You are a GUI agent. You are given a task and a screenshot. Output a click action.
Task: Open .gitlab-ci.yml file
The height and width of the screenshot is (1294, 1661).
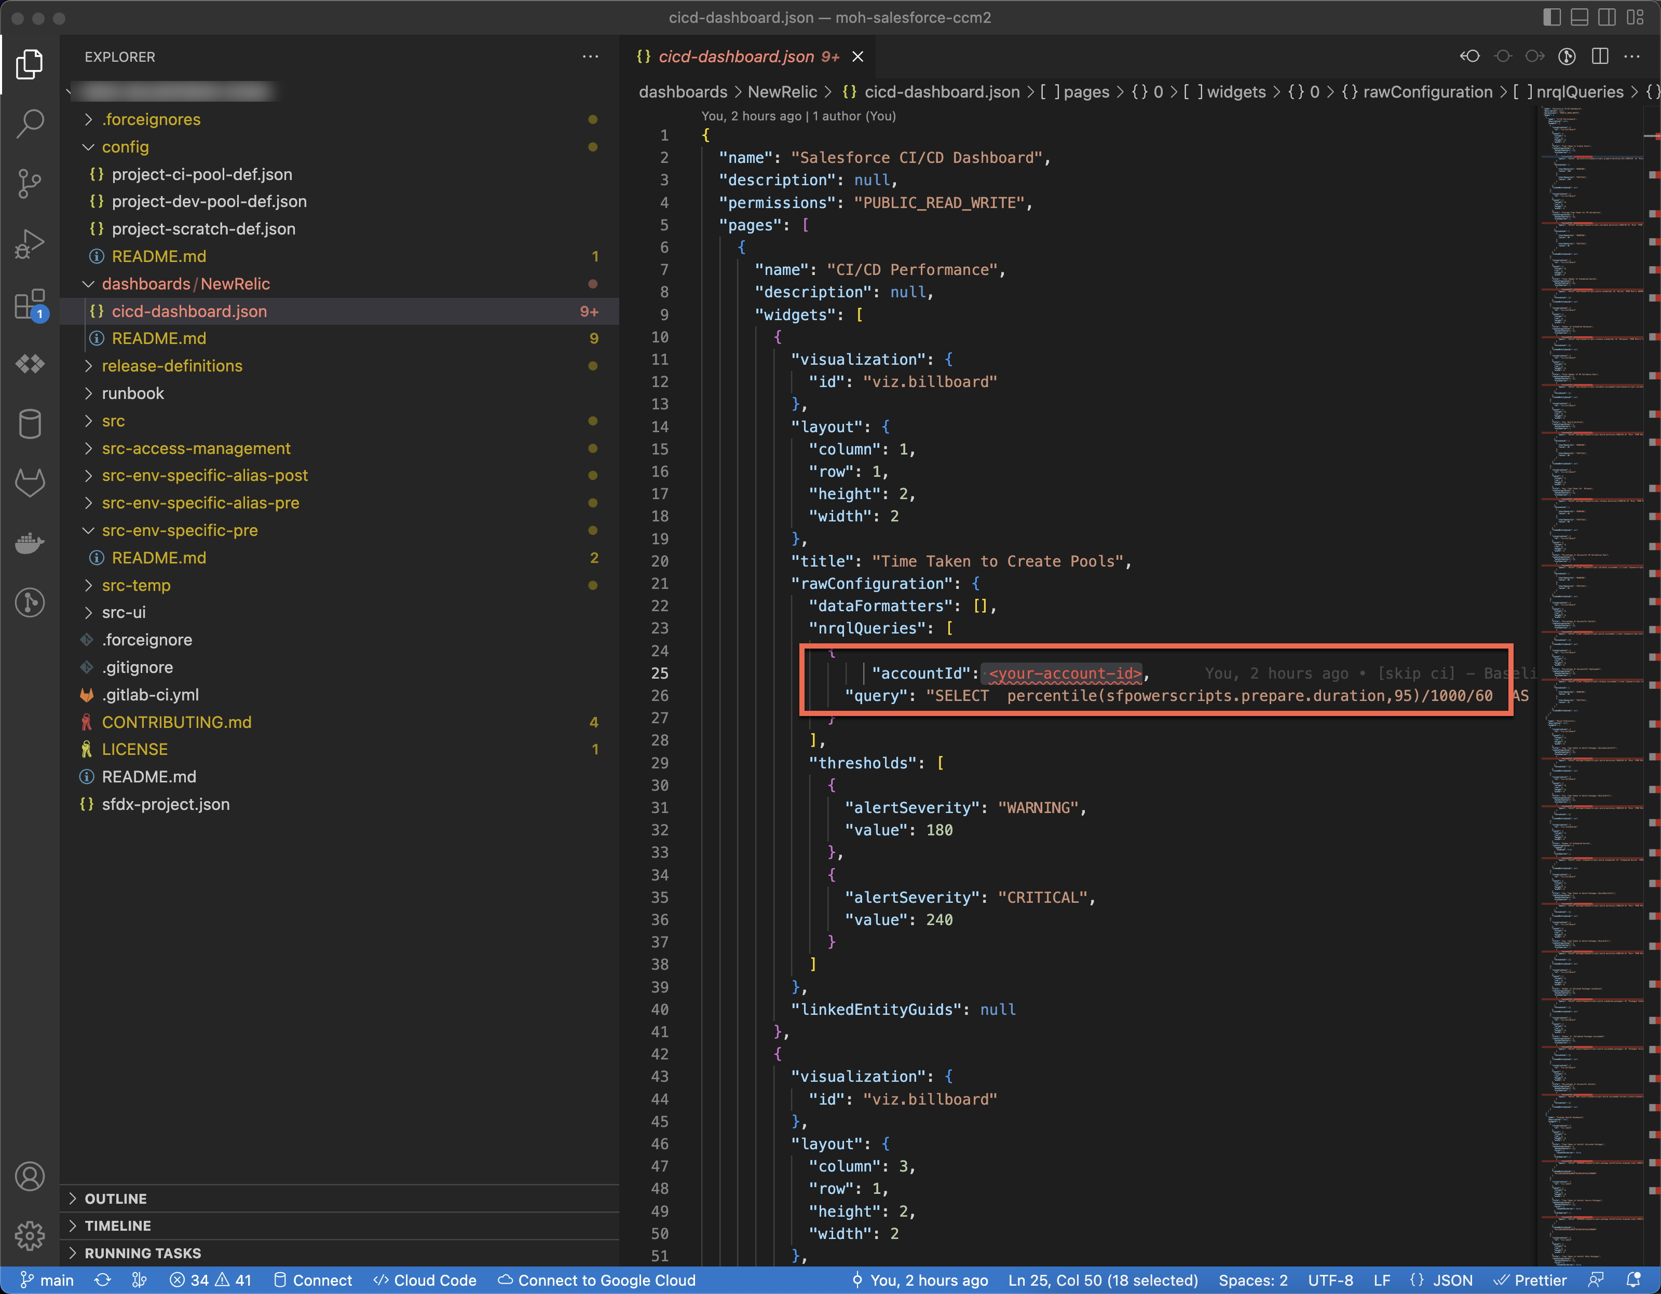point(339,695)
